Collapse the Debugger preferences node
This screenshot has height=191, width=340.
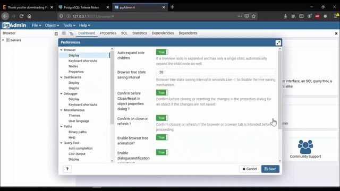tap(62, 93)
